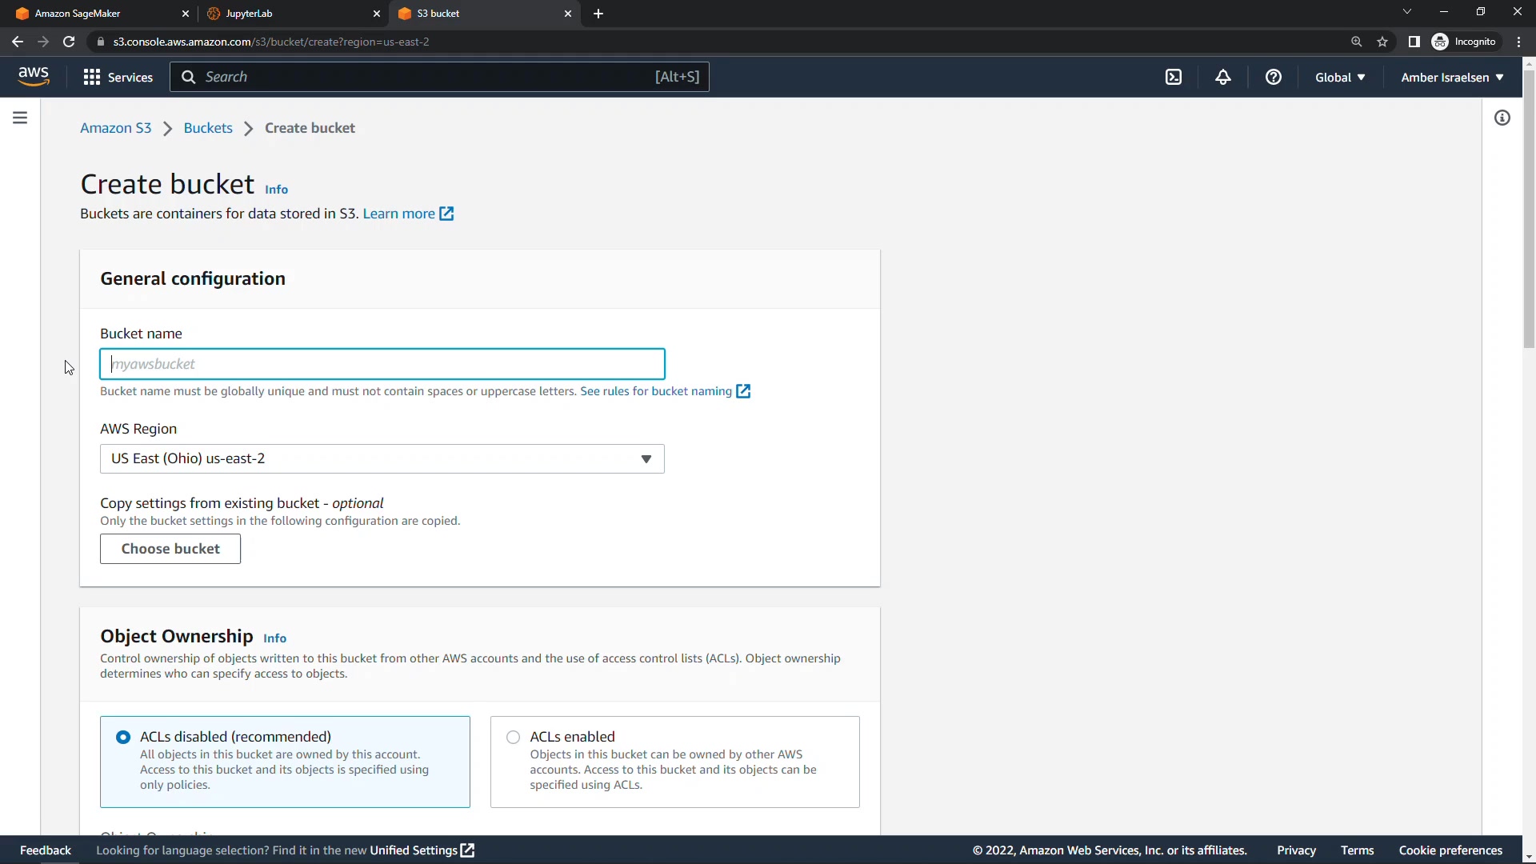Expand the Amber Israelsen account menu
This screenshot has width=1536, height=864.
(x=1451, y=77)
